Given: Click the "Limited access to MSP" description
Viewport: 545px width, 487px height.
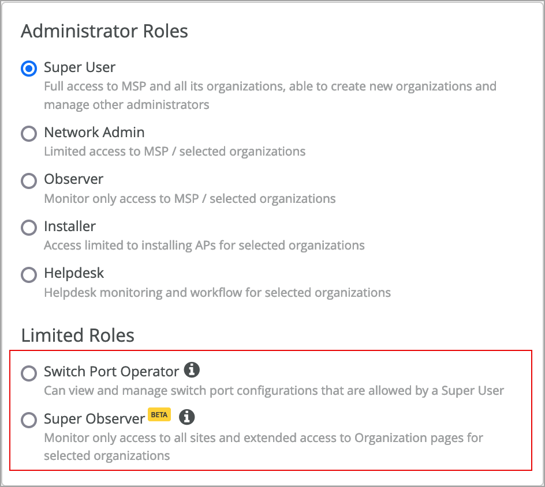Looking at the screenshot, I should (x=174, y=152).
